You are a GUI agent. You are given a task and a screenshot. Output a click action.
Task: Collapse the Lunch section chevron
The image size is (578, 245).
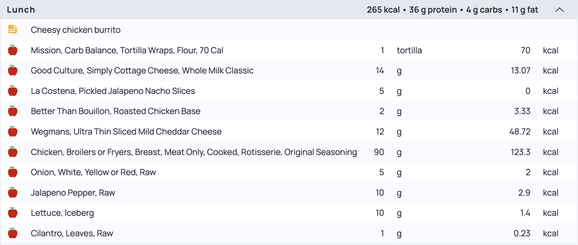tap(559, 10)
